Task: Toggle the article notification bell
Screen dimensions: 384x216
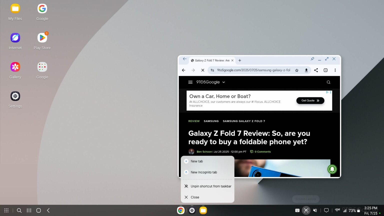Action: click(x=332, y=169)
